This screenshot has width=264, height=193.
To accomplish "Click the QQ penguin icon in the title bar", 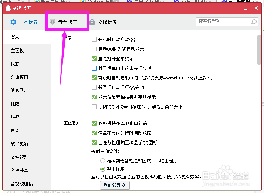I will click(x=8, y=8).
